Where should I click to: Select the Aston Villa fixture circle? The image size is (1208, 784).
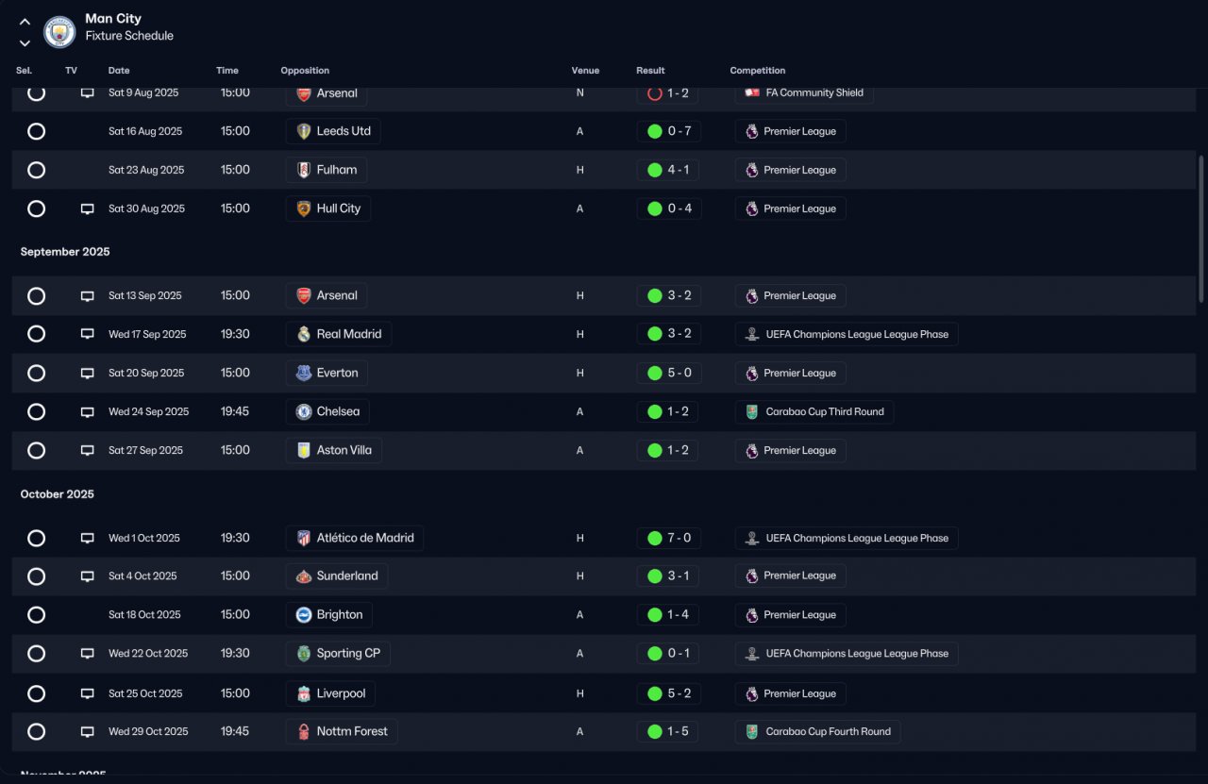pos(36,450)
